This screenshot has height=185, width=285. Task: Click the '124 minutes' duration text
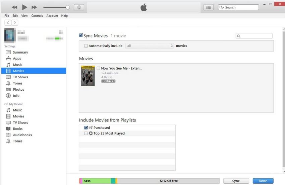pos(110,73)
